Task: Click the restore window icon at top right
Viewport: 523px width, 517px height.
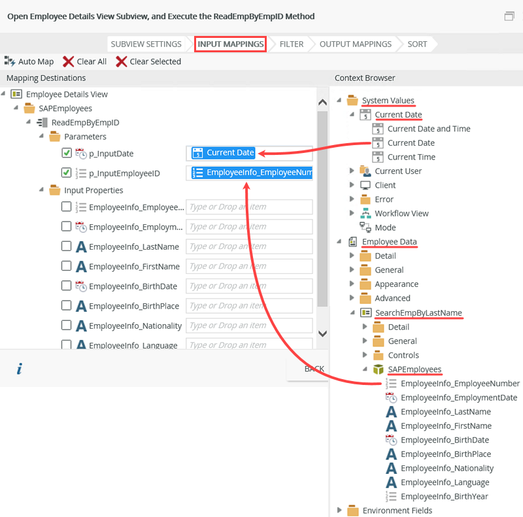Action: pyautogui.click(x=509, y=16)
